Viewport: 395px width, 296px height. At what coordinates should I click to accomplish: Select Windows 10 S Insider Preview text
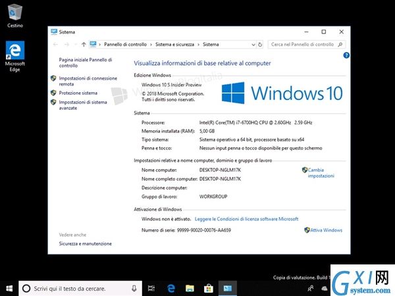(171, 85)
